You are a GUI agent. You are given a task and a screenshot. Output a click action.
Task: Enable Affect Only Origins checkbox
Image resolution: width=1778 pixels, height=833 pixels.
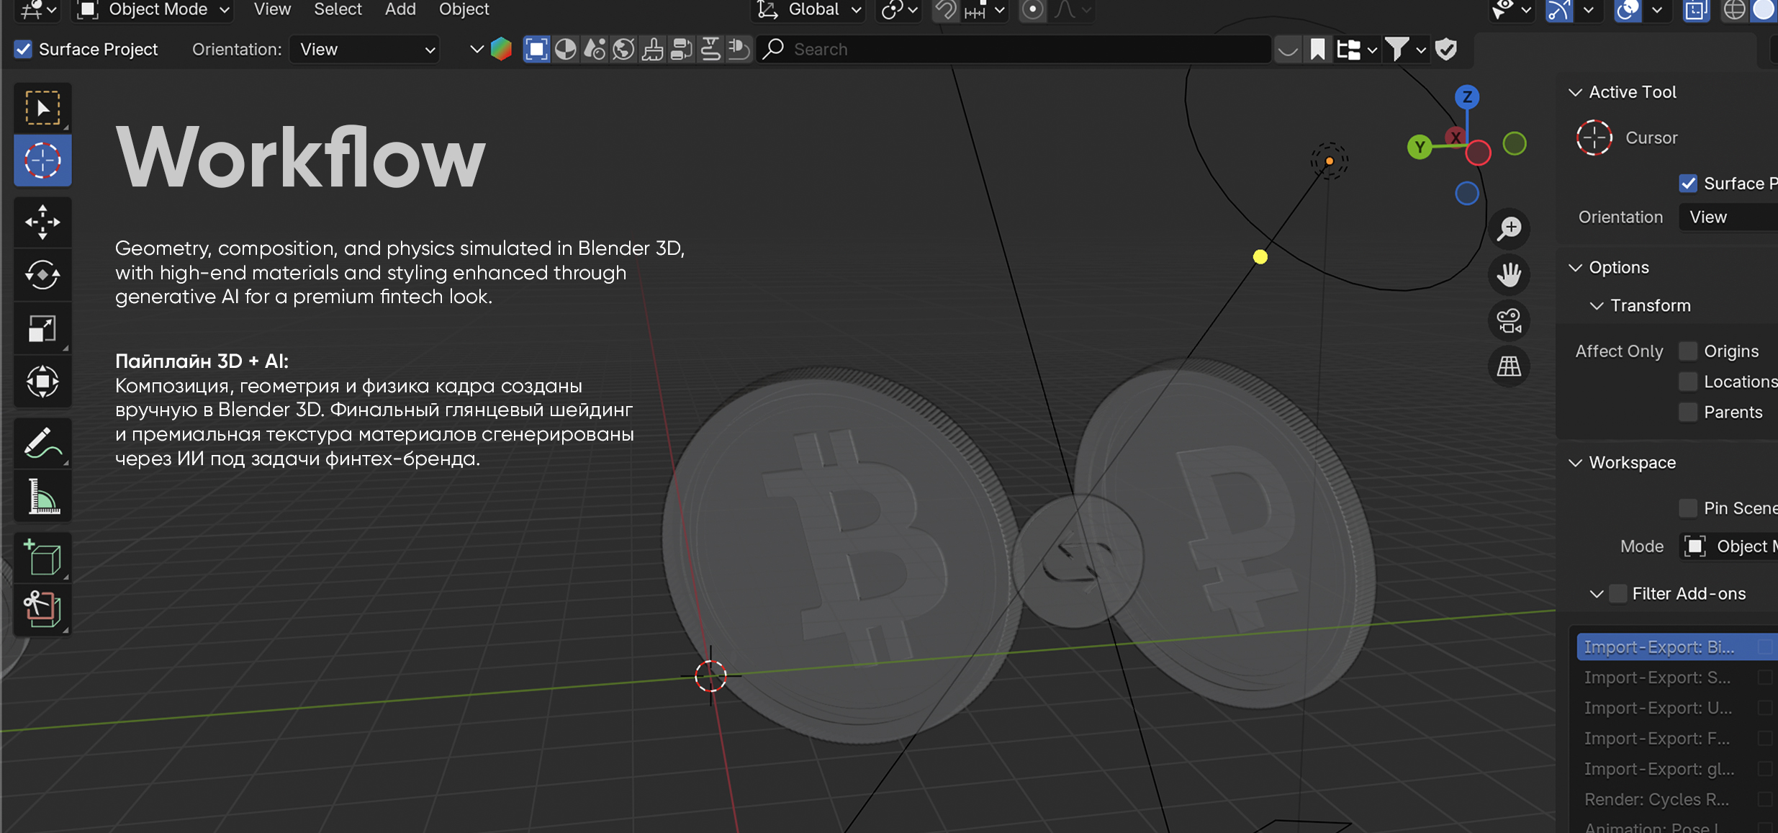[1688, 351]
